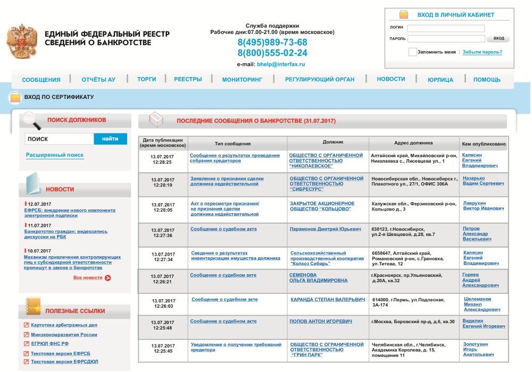532x372 pixels.
Task: Open Сведения о результатах инвентаризации имущества должника
Action: (x=236, y=256)
